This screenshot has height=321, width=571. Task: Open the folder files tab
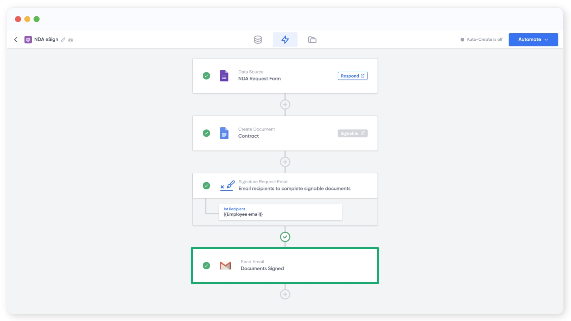point(312,40)
